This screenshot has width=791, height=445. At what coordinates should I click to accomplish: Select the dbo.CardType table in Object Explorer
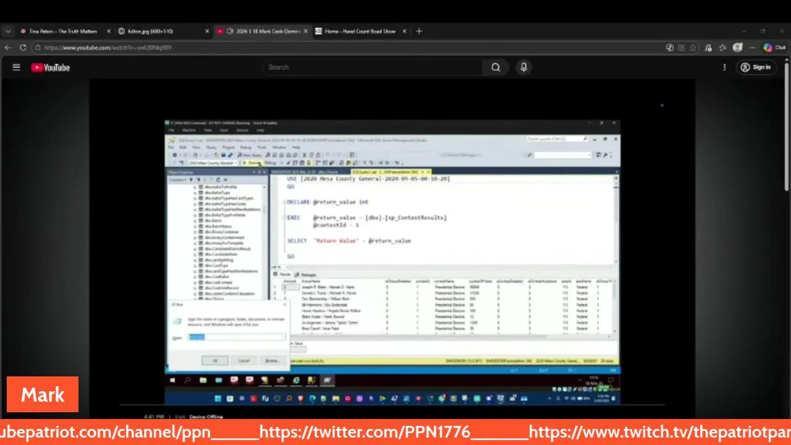[x=217, y=266]
